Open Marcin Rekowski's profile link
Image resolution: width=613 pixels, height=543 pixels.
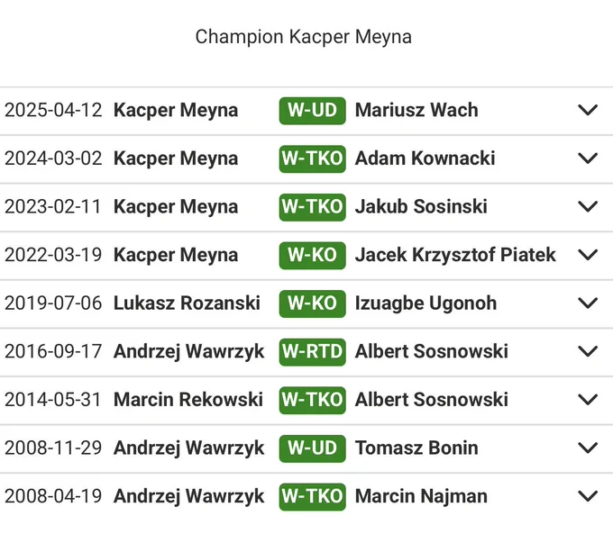pos(188,400)
